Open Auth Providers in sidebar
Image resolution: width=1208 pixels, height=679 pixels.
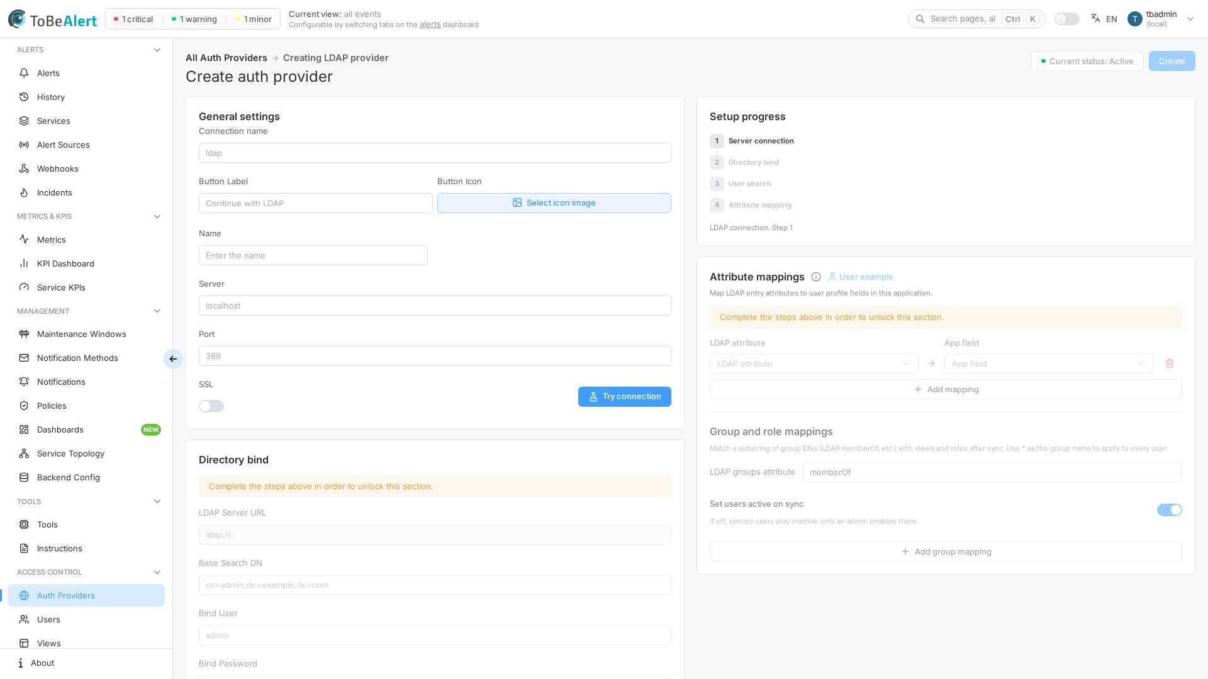tap(86, 595)
